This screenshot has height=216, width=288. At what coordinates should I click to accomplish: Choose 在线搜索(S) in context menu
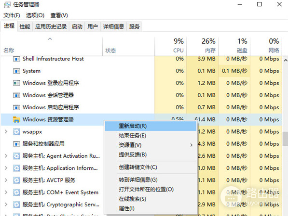pyautogui.click(x=151, y=199)
